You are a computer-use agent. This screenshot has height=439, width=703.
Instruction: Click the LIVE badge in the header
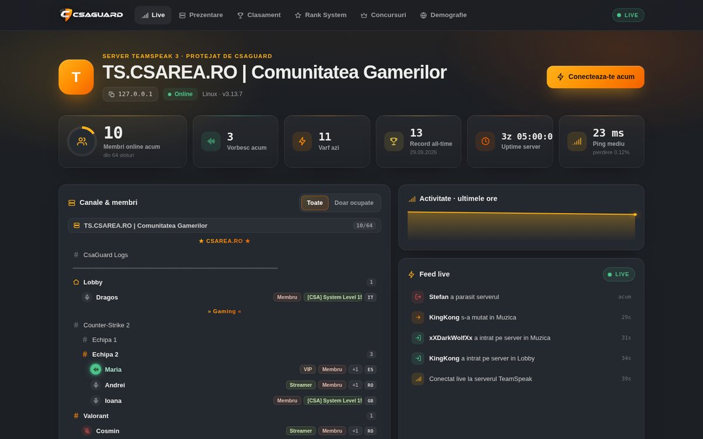[628, 15]
